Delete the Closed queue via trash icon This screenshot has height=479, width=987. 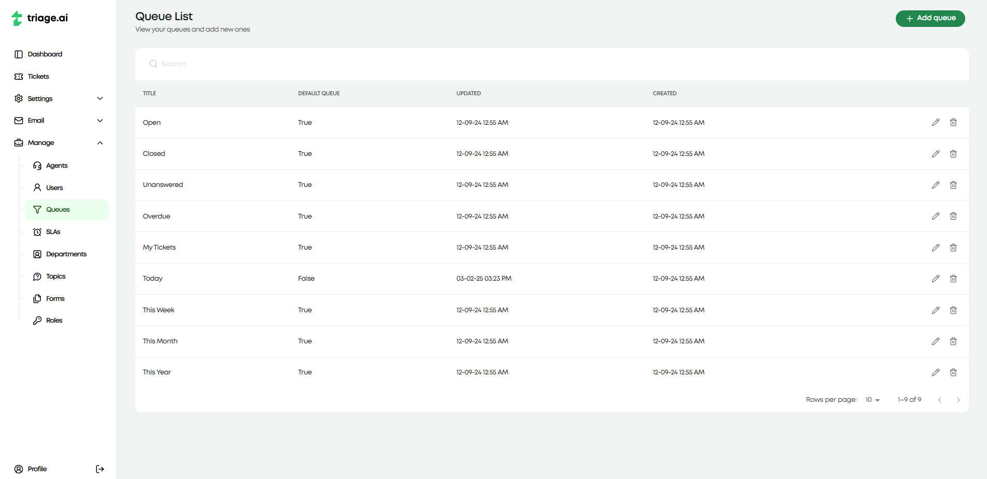click(953, 153)
